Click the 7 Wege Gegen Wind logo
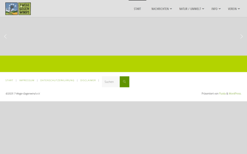Image resolution: width=247 pixels, height=154 pixels. tap(18, 9)
